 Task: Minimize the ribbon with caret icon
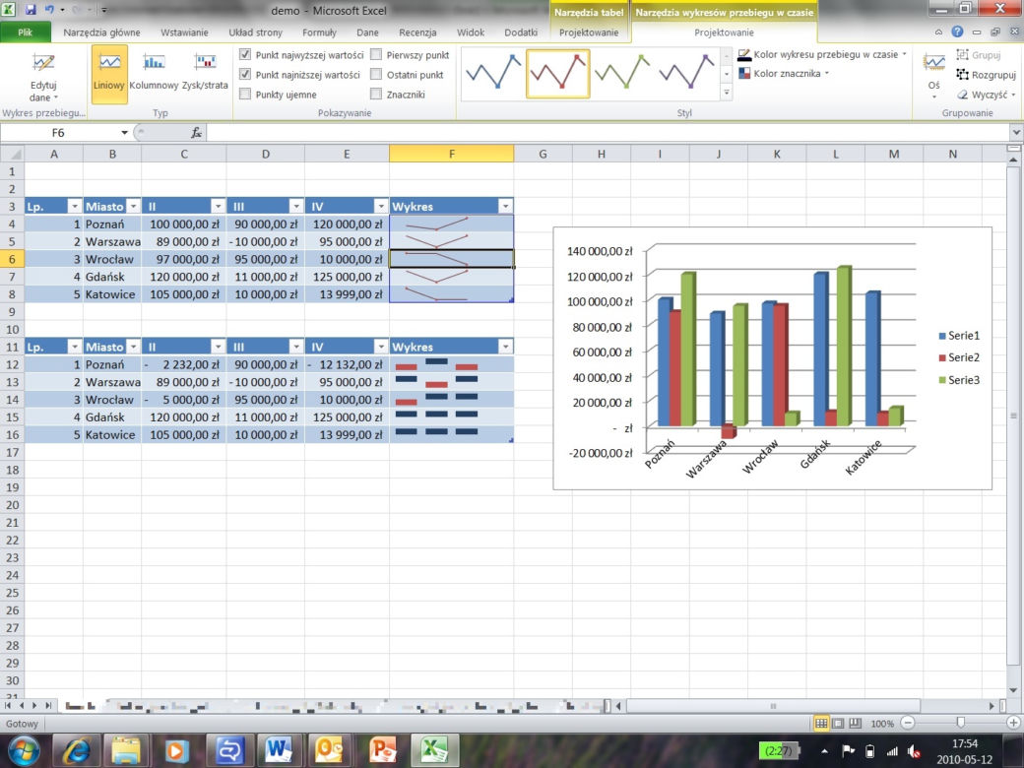pyautogui.click(x=938, y=32)
